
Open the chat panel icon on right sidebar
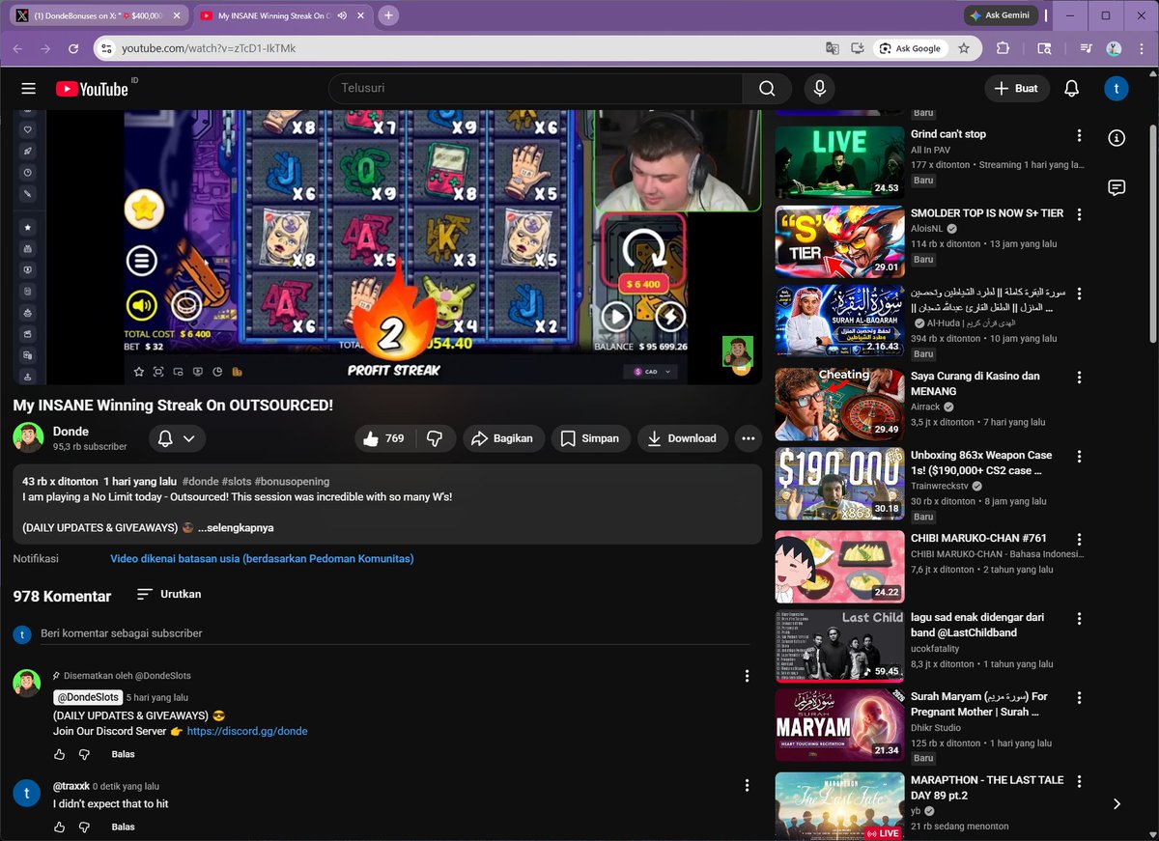point(1117,188)
